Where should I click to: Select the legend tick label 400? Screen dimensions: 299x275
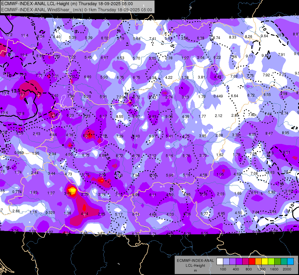(x=236, y=269)
